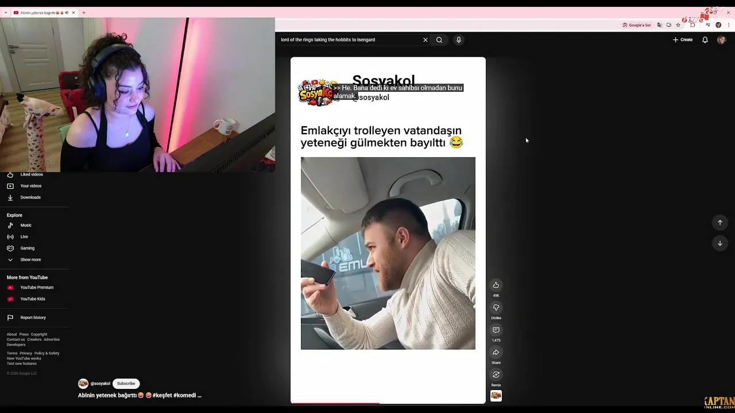Subscribe to the @sosyakol channel
This screenshot has height=413, width=735.
point(126,384)
